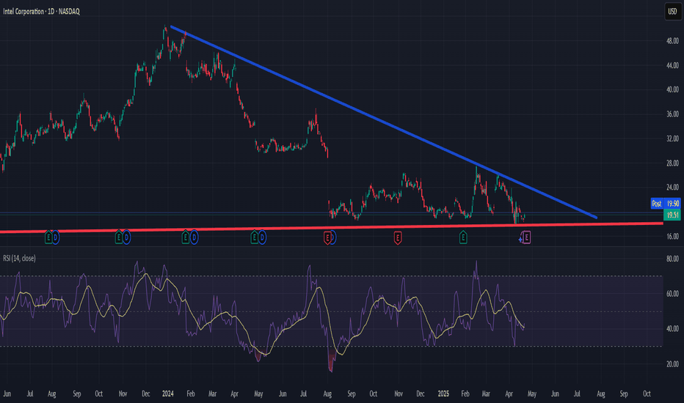Select the blue descending trendline

(x=384, y=122)
